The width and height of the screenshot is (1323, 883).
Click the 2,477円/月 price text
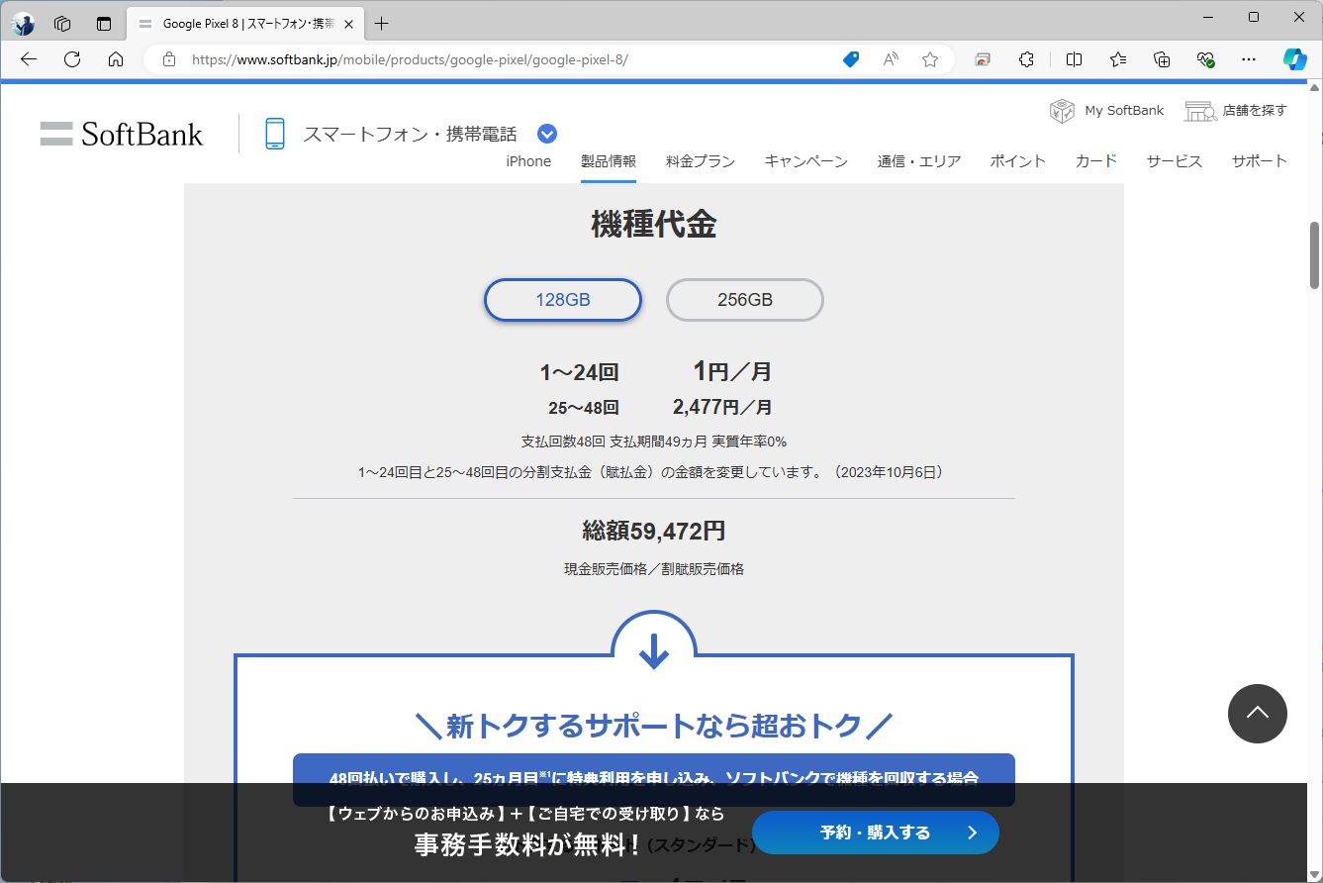tap(722, 407)
